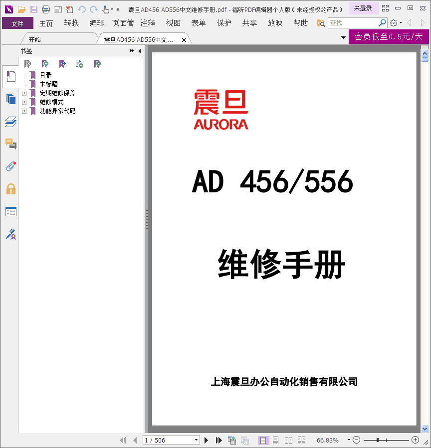Expand all bookmarks double-arrow button
Screen dimensions: 431x448
132,51
